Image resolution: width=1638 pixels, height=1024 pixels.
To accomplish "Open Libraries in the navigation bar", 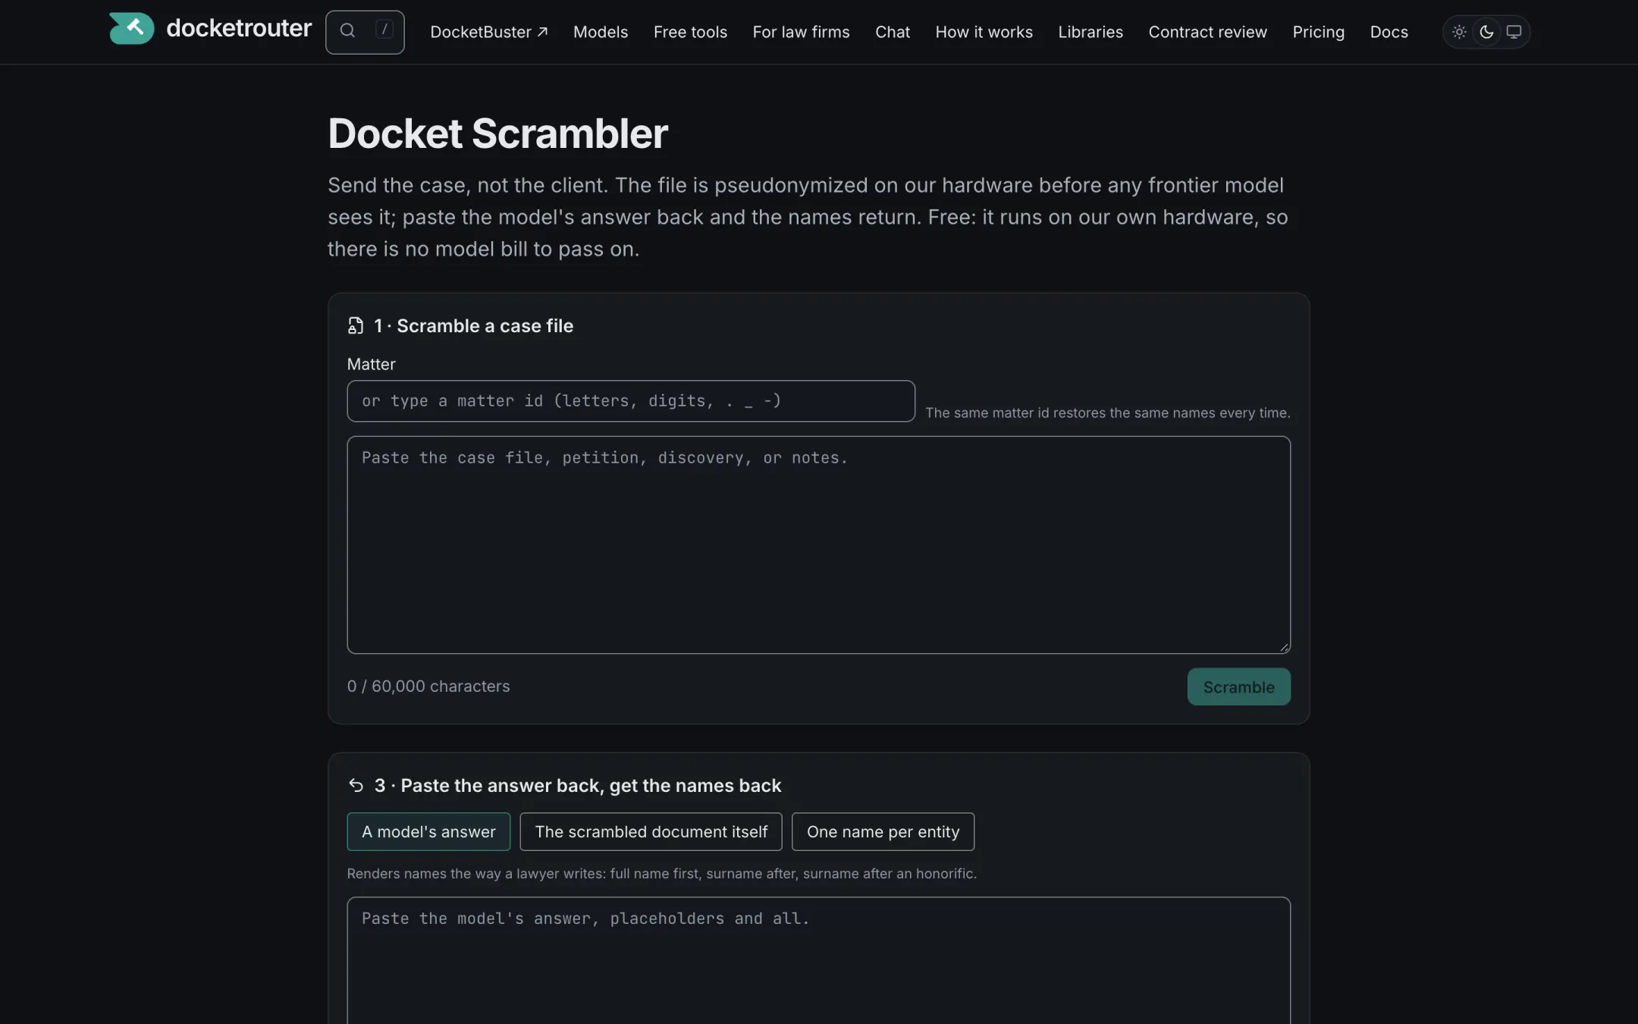I will [x=1090, y=32].
